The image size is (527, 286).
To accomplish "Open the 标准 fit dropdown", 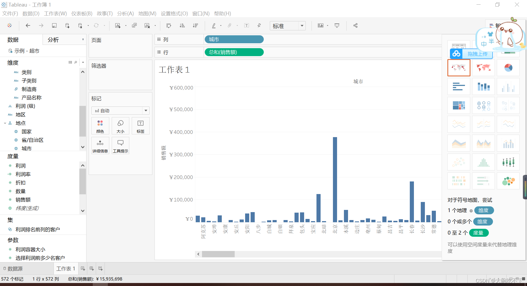I will [288, 26].
